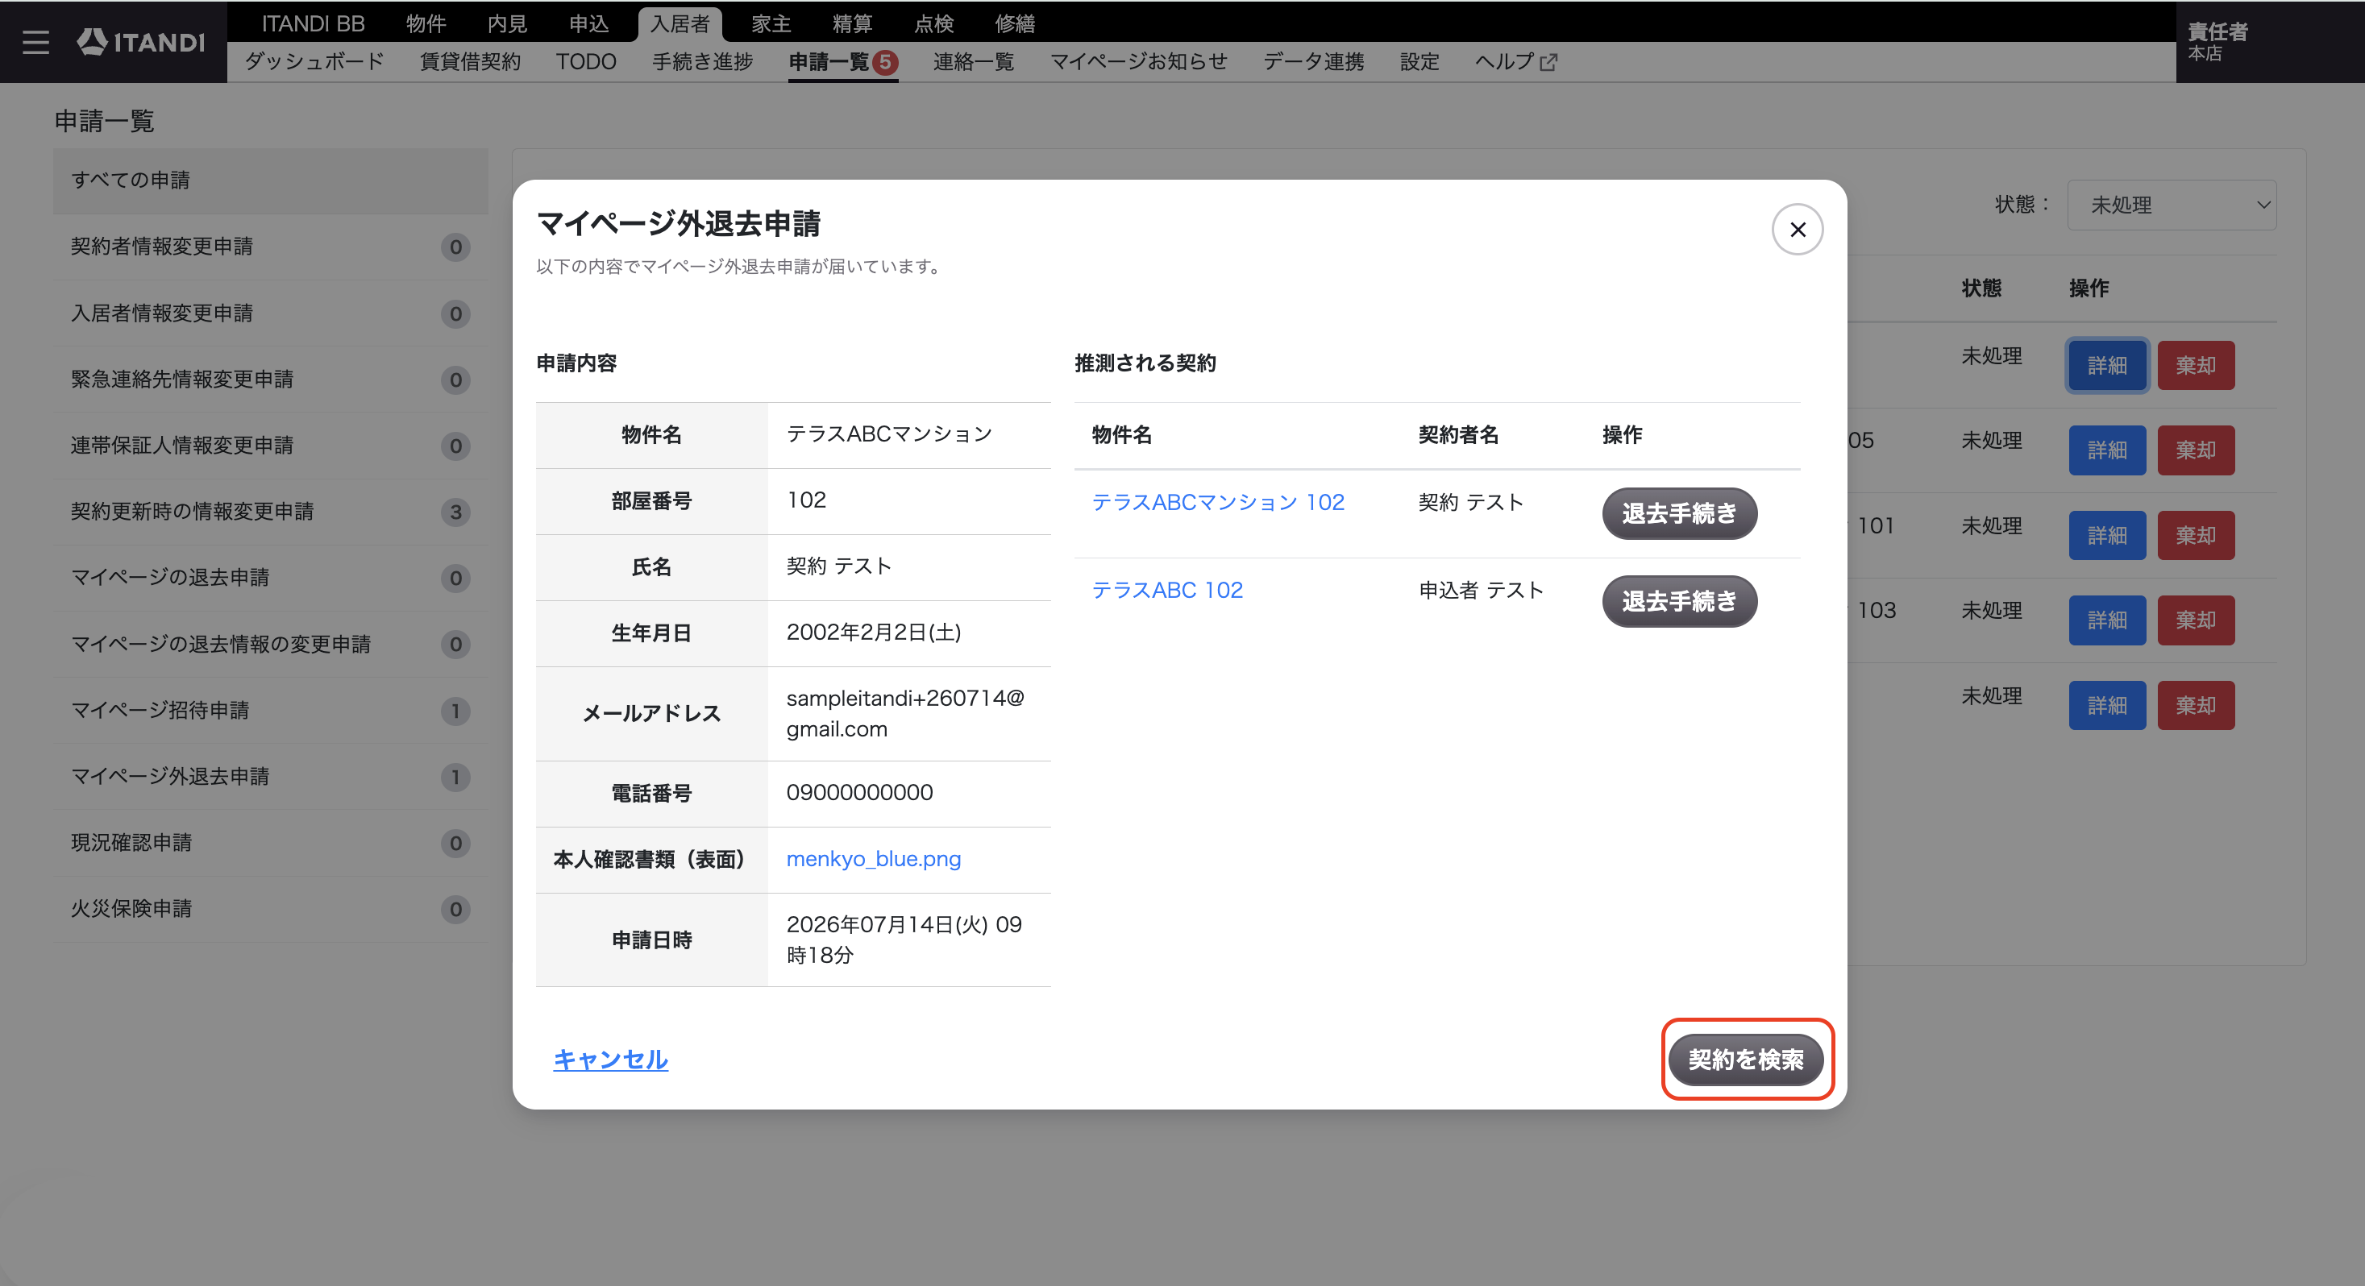This screenshot has width=2365, height=1286.
Task: Switch to the 内見 tab
Action: coord(507,24)
